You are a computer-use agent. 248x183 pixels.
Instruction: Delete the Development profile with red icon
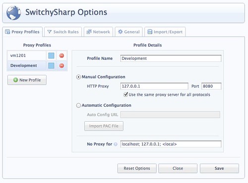(62, 66)
